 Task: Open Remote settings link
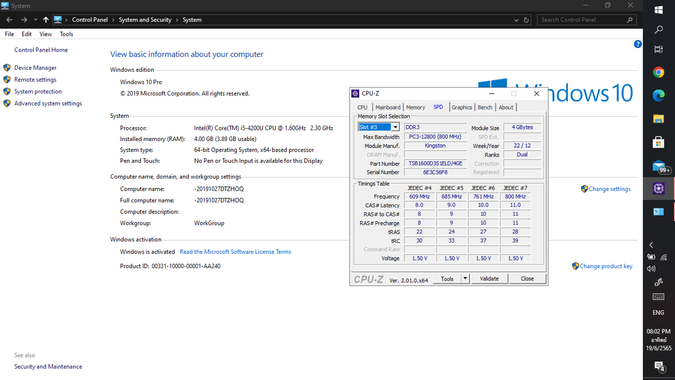coord(35,80)
